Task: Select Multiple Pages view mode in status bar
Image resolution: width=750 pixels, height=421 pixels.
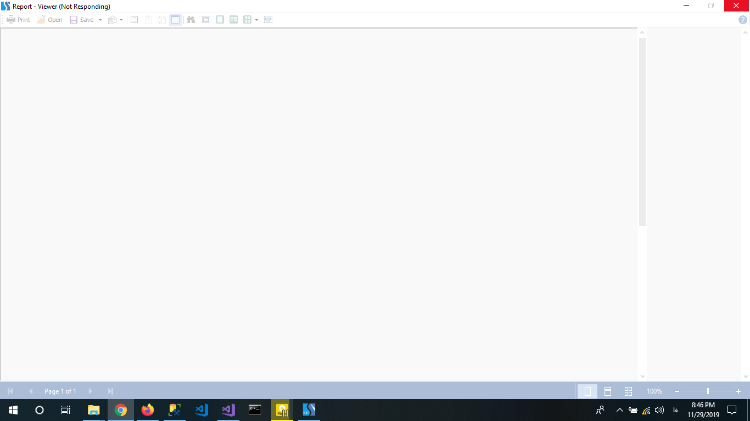Action: [628, 391]
